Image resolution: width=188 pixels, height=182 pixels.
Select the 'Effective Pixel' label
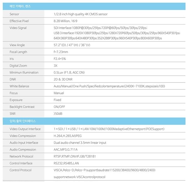(19, 21)
